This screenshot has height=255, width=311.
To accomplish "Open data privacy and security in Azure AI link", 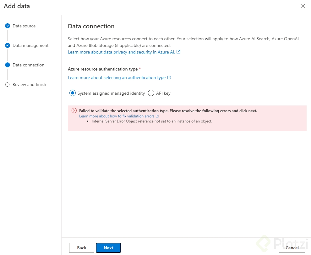I will tap(121, 52).
